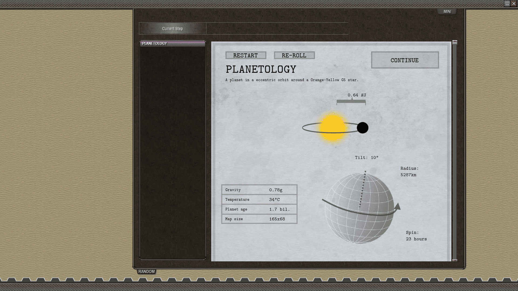
Task: Select the Gravity row in the stats table
Action: coord(259,190)
